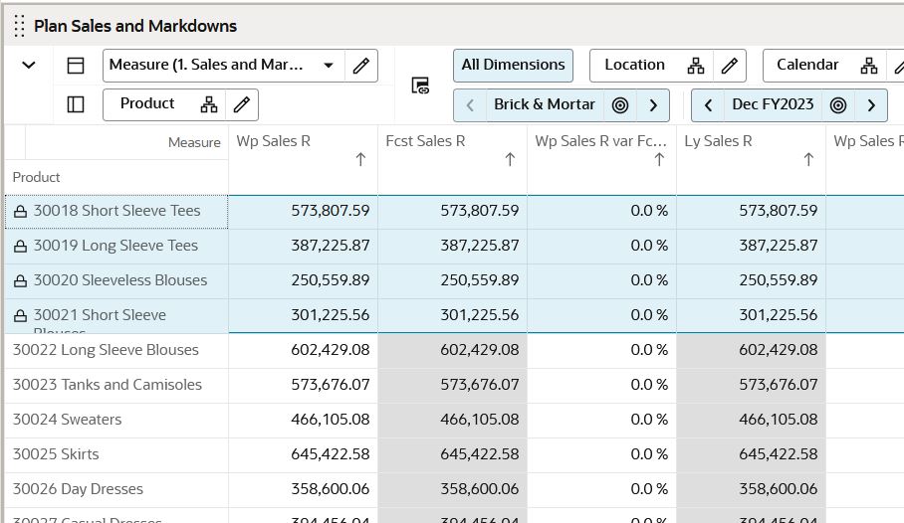This screenshot has width=904, height=523.
Task: Click the Product axis label
Action: [36, 177]
